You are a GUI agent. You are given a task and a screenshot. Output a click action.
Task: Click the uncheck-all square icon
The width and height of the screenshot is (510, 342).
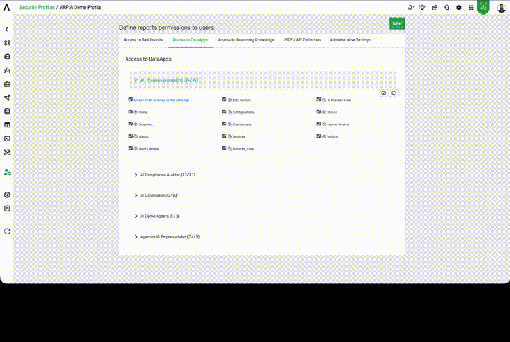pos(393,93)
